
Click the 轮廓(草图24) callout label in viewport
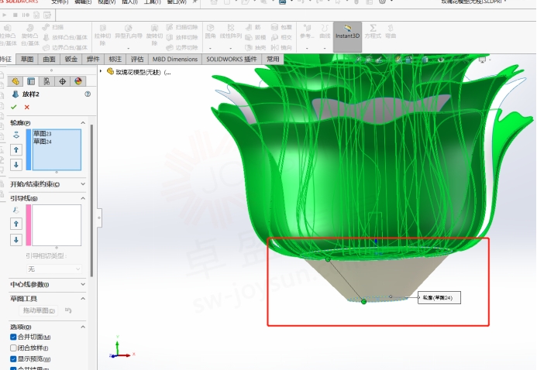(x=439, y=297)
